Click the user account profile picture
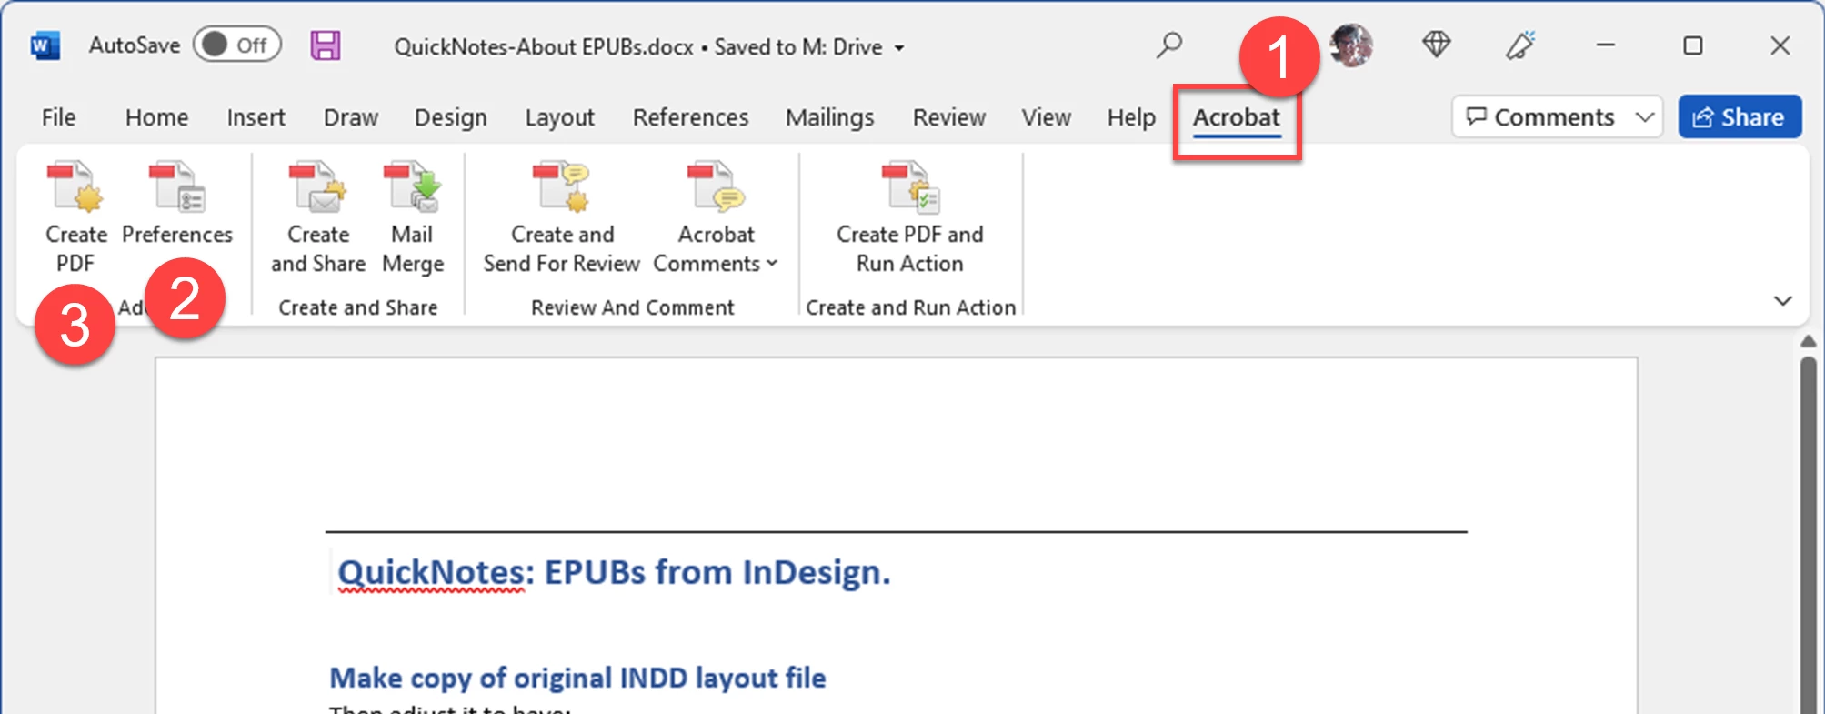This screenshot has width=1825, height=714. (x=1352, y=45)
